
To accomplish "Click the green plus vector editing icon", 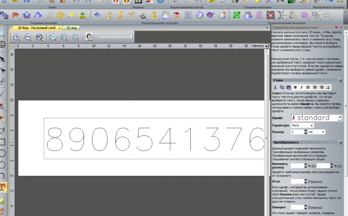I will point(237,15).
